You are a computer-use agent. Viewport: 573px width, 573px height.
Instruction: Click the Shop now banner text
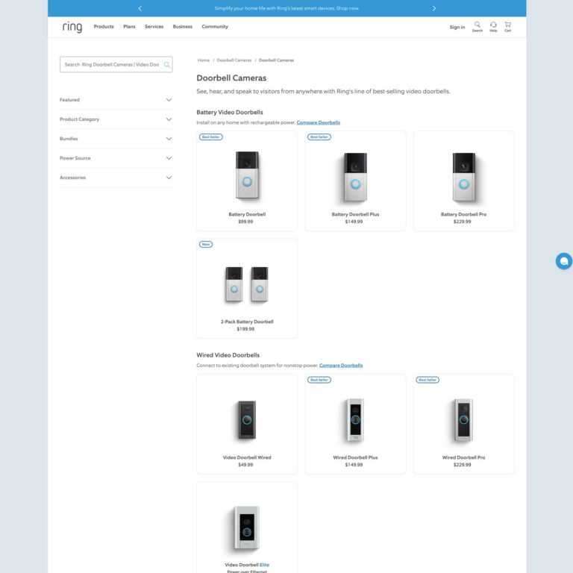coord(348,8)
